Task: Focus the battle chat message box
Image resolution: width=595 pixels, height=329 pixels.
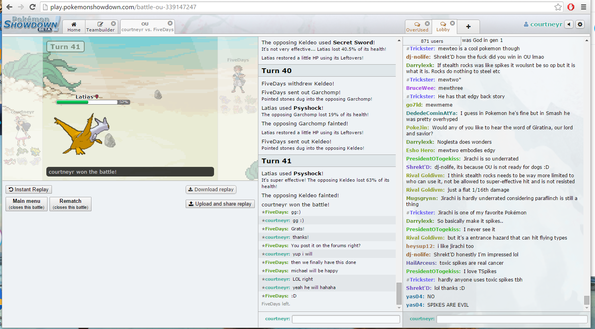Action: click(346, 319)
